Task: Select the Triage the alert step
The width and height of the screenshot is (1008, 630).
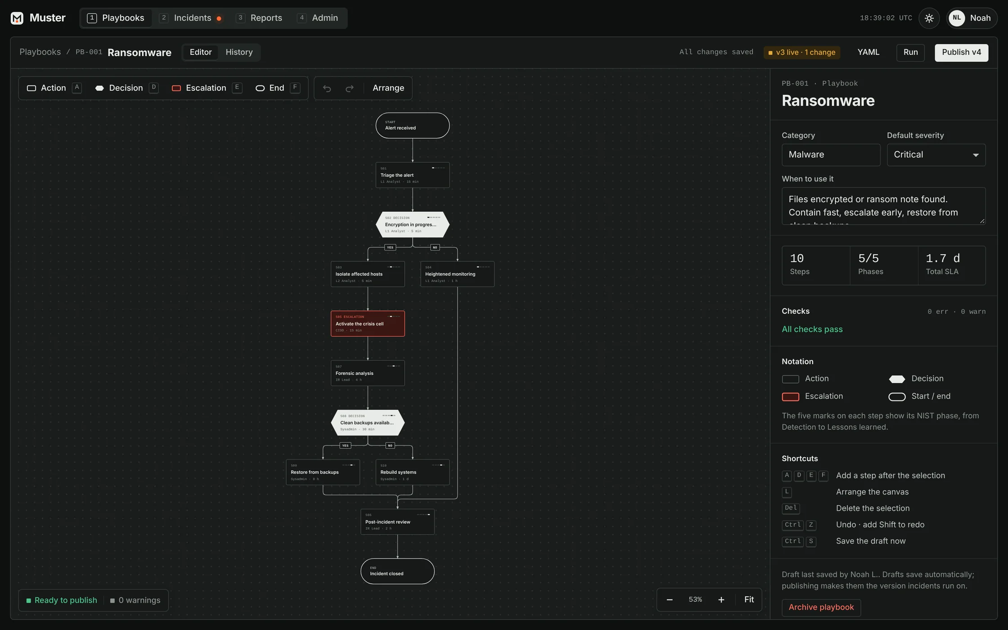Action: [412, 175]
